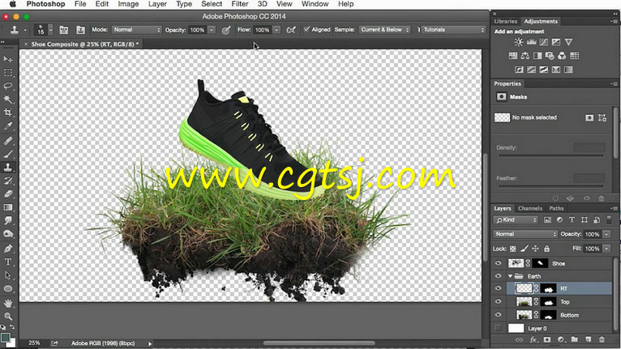Select the Top layer thumbnail
The height and width of the screenshot is (349, 621).
point(525,301)
